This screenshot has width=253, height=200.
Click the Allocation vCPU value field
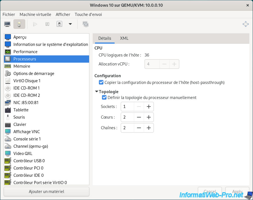[x=152, y=64]
